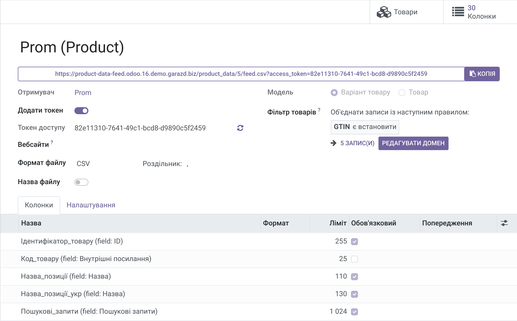
Task: Click РЕДАГУВАТИ ДОМЕН button
Action: [413, 143]
